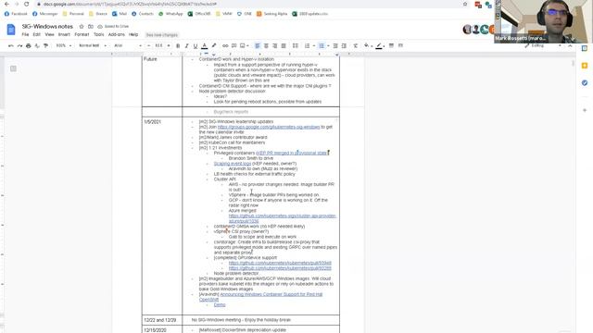This screenshot has height=333, width=593.
Task: Reload the browser page
Action: (x=26, y=4)
